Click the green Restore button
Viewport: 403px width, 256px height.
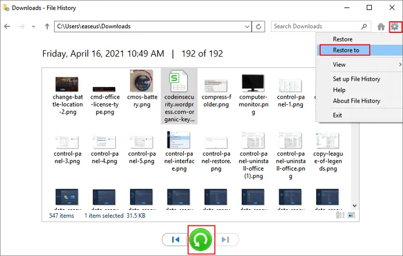click(201, 239)
